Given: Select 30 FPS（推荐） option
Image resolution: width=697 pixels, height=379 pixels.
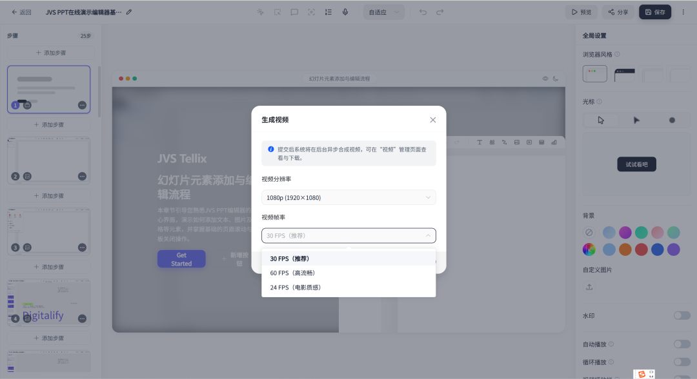Looking at the screenshot, I should 348,258.
